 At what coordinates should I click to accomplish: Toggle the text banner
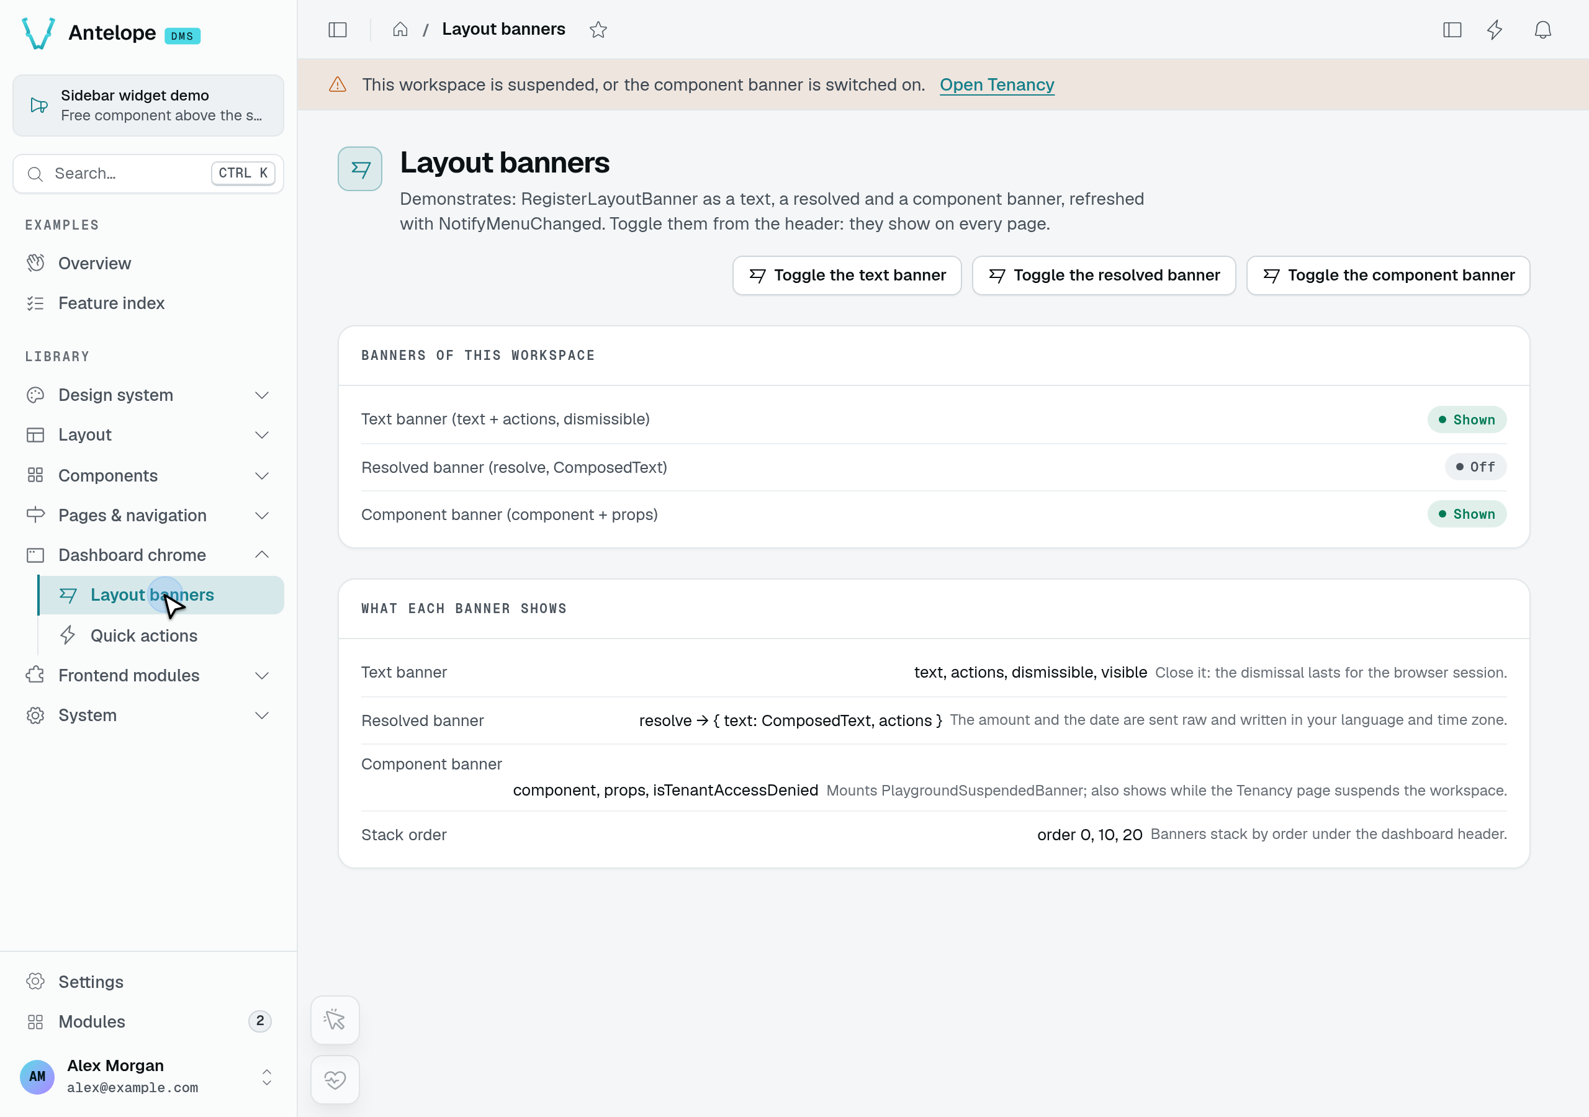tap(847, 276)
